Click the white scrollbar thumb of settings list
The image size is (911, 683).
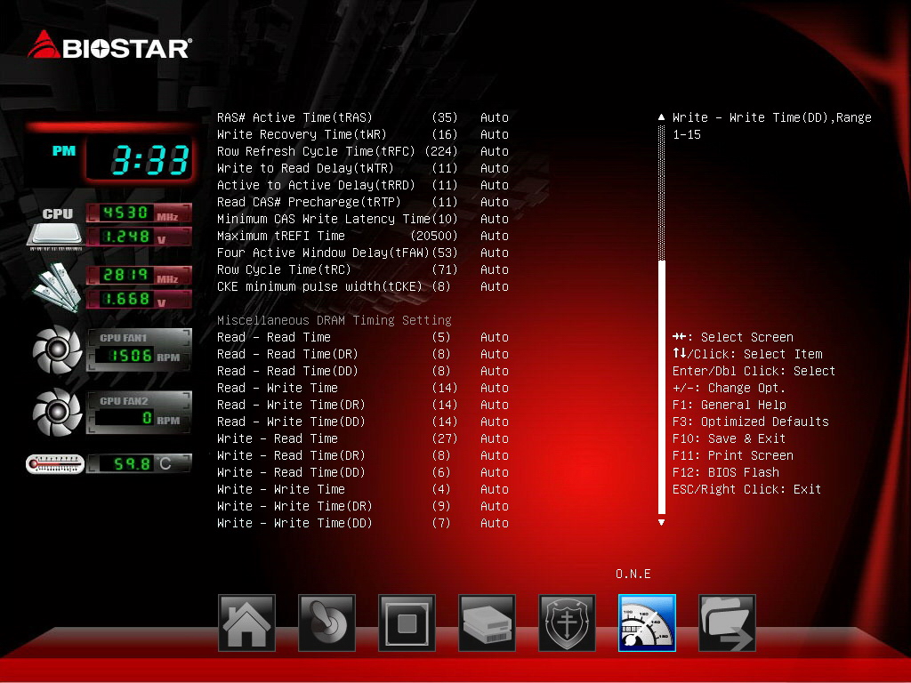pyautogui.click(x=661, y=388)
